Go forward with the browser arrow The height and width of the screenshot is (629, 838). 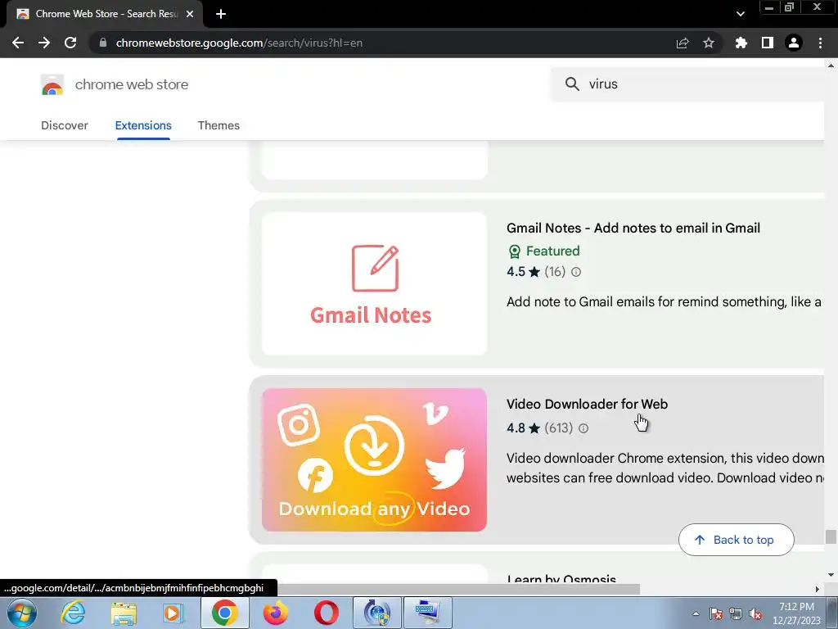[44, 43]
